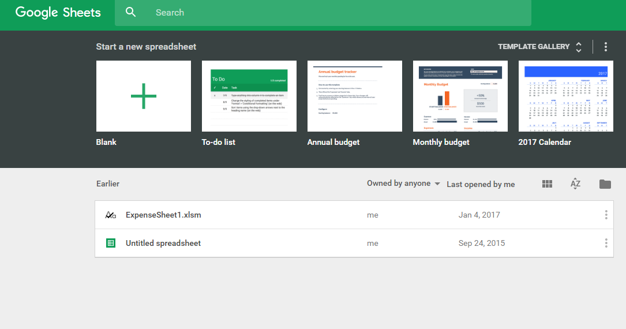This screenshot has height=329, width=626.
Task: Expand the Template Gallery
Action: coord(539,47)
